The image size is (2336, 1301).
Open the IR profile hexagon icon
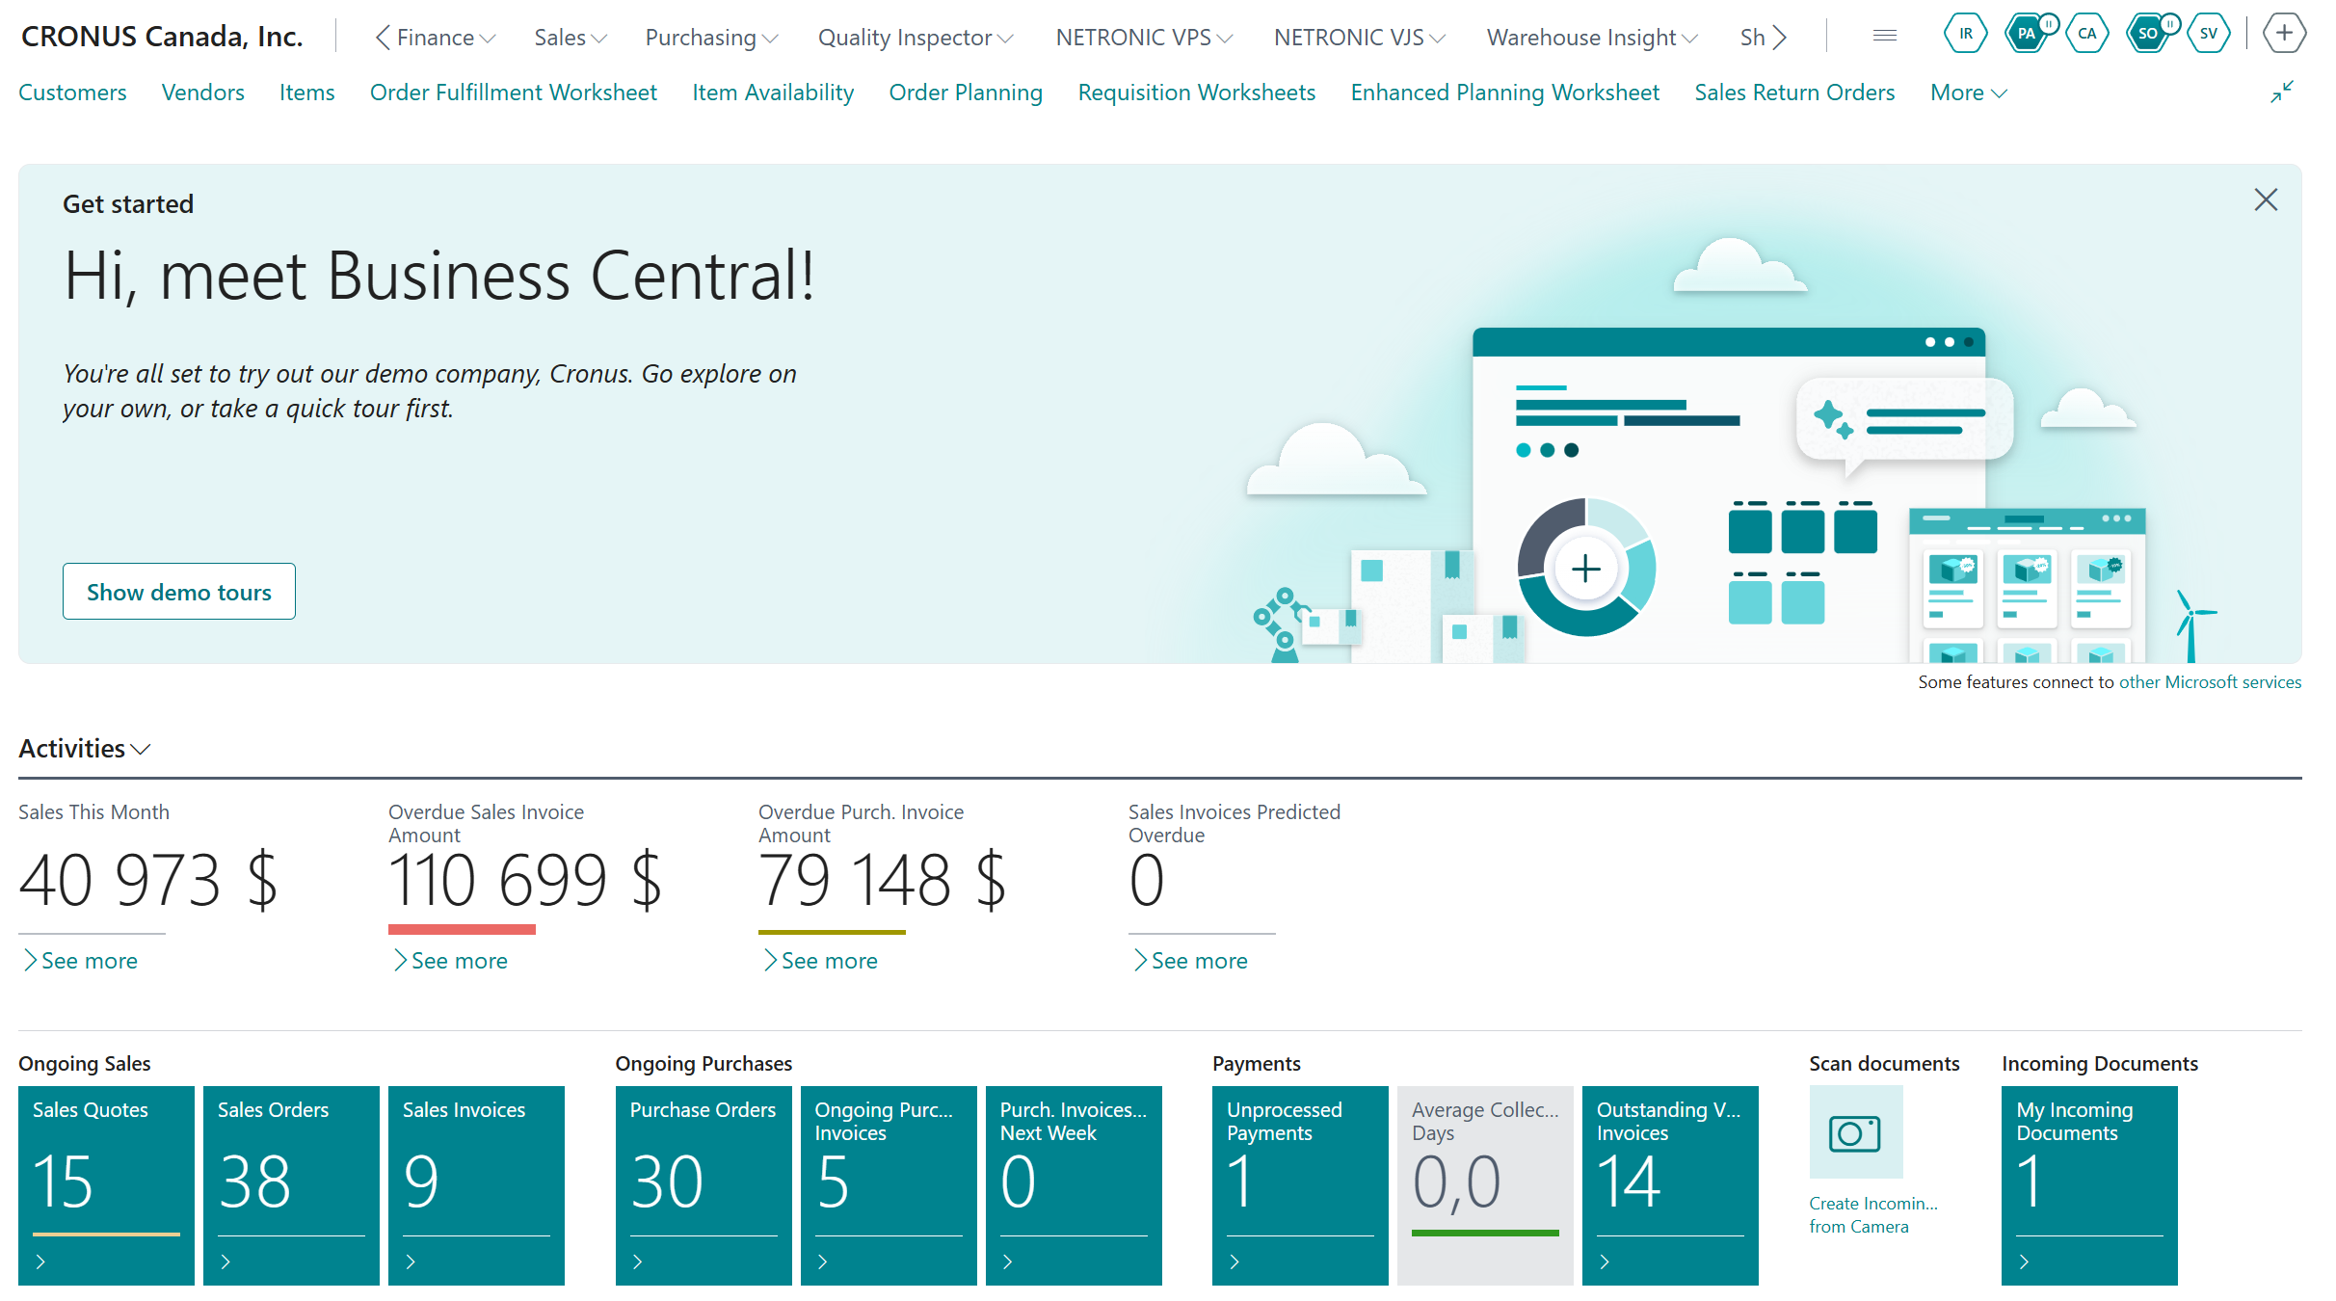[1965, 35]
